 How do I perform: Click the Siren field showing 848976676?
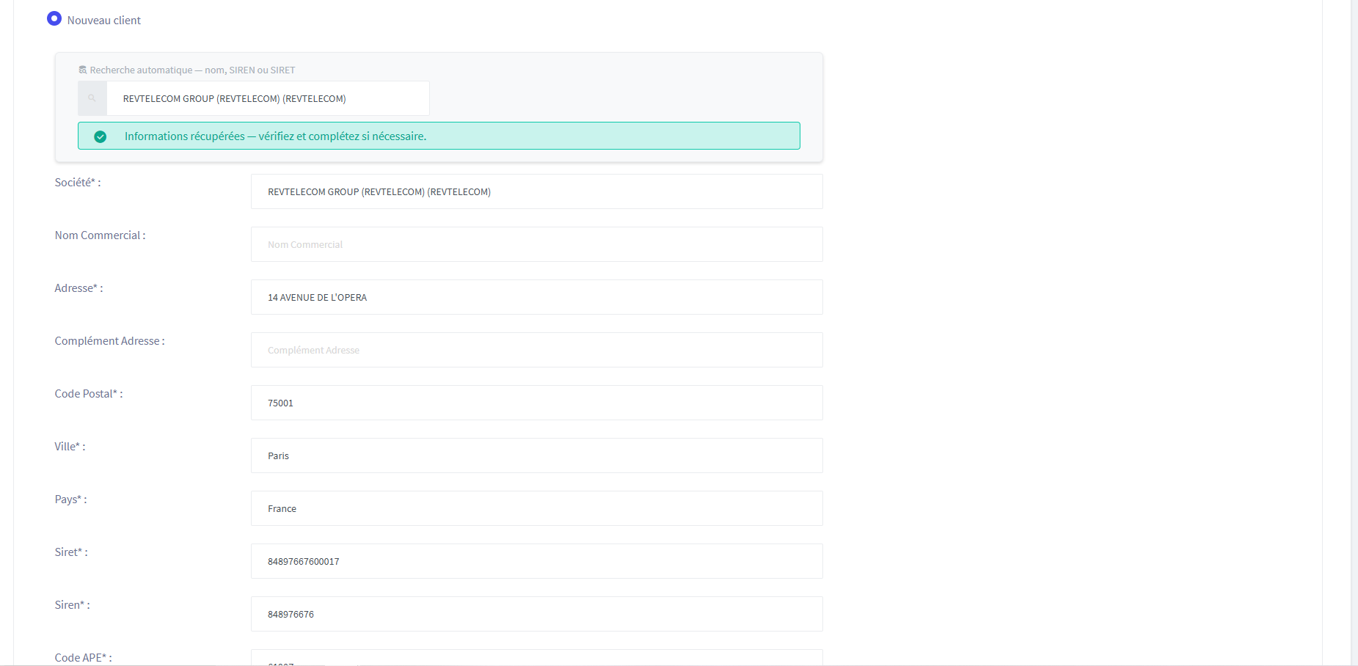[x=536, y=614]
